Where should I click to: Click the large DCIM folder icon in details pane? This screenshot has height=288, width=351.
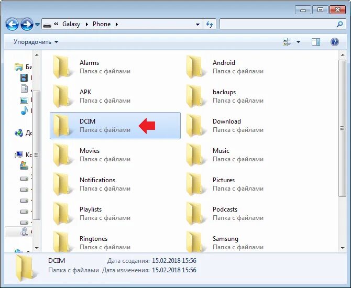[x=26, y=269]
